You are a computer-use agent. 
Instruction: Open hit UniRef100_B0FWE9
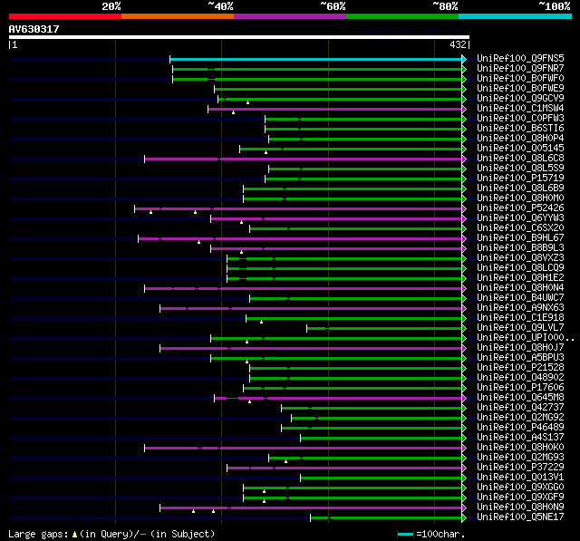(x=520, y=89)
